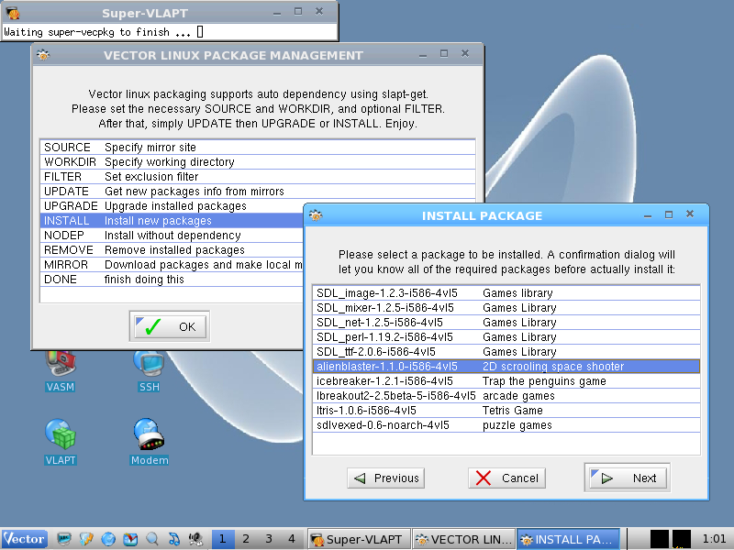Screen dimensions: 734x550
Task: Click the INSTALL PACKAGE window menu icon
Action: point(315,215)
